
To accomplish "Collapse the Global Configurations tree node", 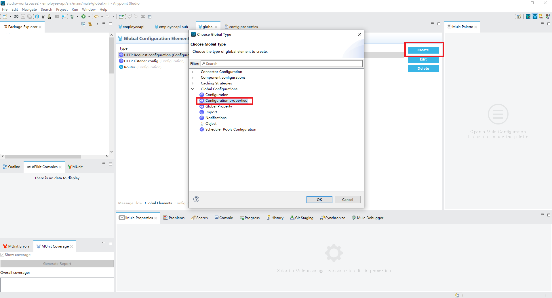I will pos(192,89).
